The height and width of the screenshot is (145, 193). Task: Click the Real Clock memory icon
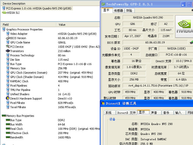(x=8, y=128)
